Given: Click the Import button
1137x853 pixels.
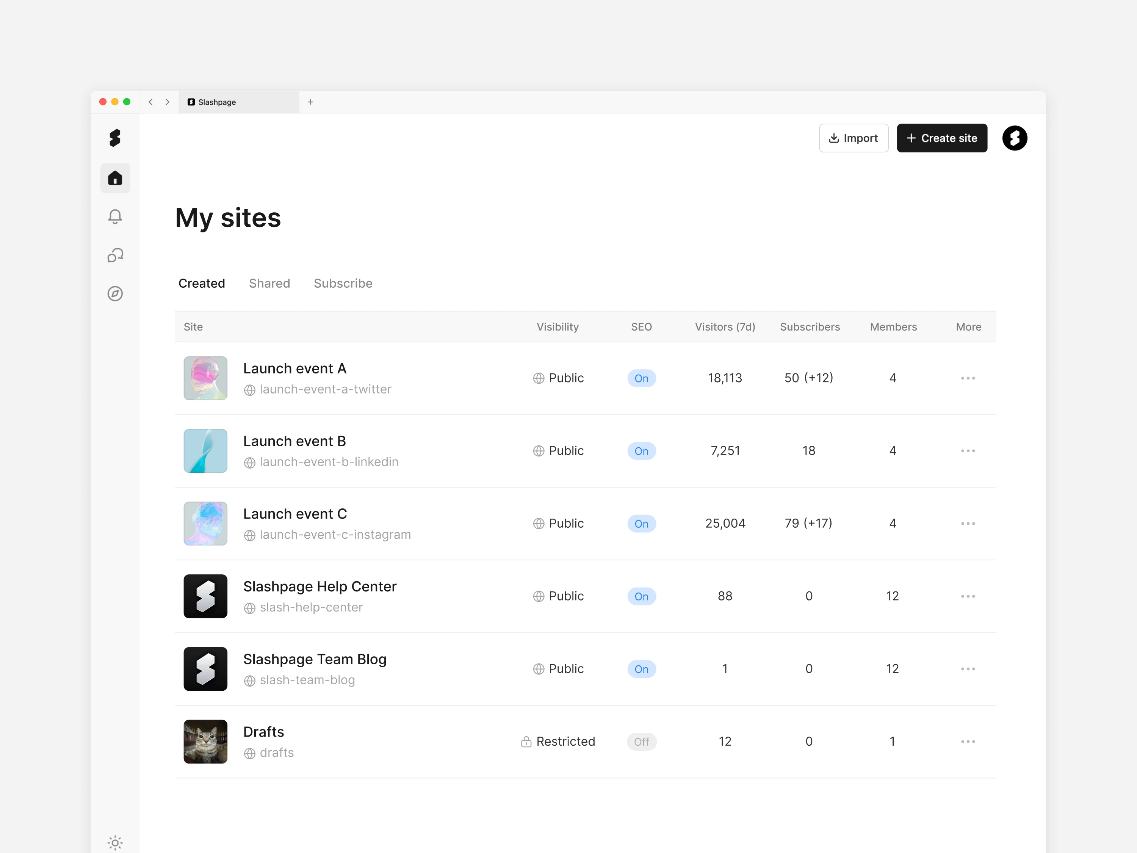Looking at the screenshot, I should pyautogui.click(x=853, y=138).
